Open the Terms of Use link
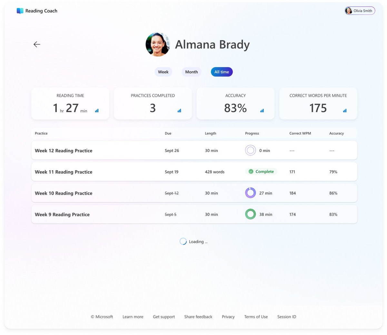 pyautogui.click(x=256, y=317)
